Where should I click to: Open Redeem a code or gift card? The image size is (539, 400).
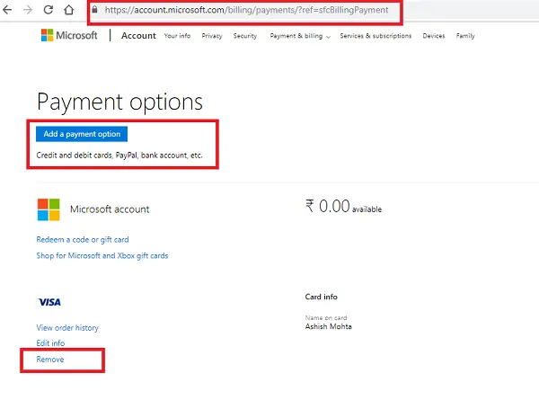coord(83,239)
